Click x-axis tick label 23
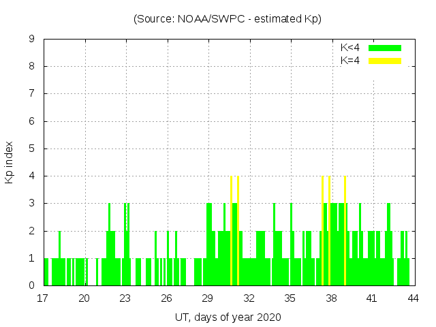This screenshot has width=436, height=327. pos(125,298)
